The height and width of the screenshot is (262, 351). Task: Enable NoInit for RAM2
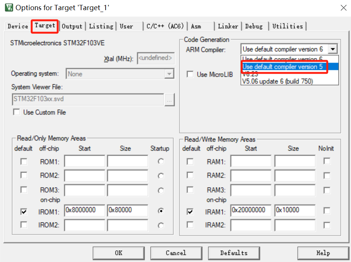point(327,176)
